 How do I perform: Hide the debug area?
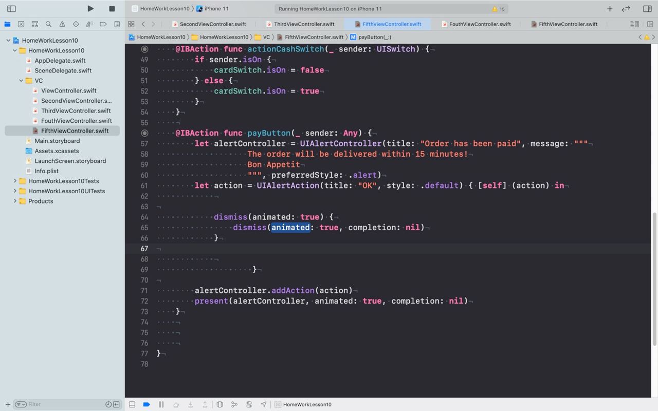click(x=132, y=404)
